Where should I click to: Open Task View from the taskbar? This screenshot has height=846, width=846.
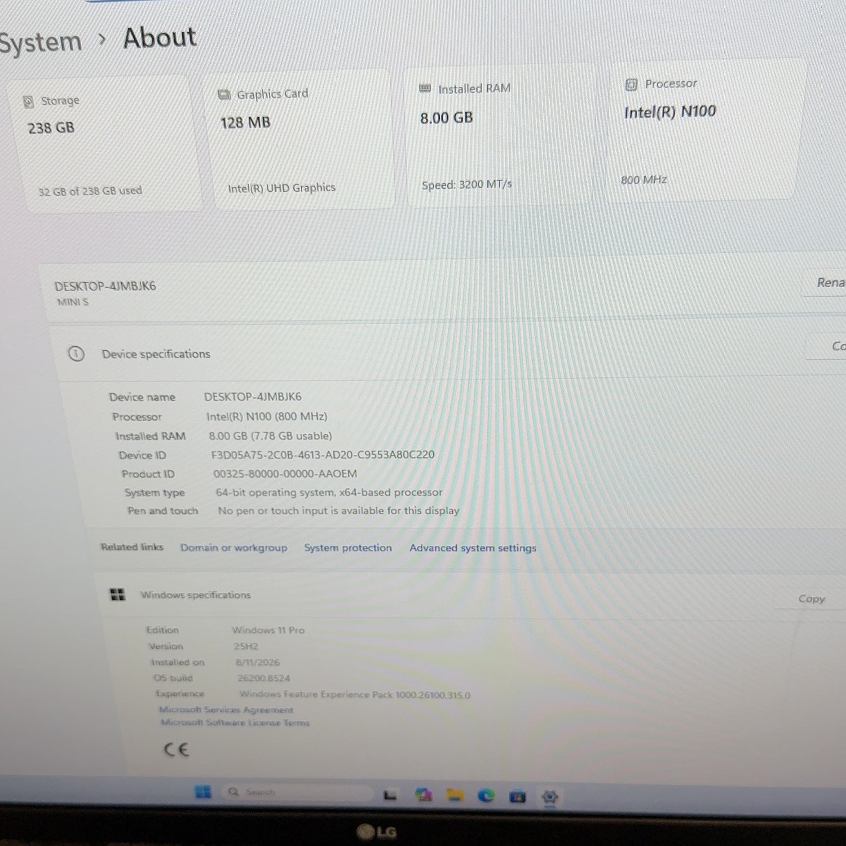coord(390,795)
